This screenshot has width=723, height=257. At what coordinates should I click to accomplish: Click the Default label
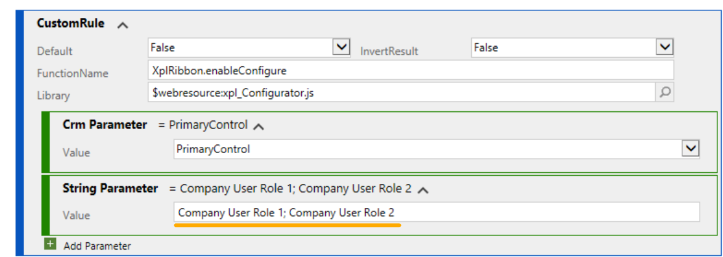click(54, 51)
